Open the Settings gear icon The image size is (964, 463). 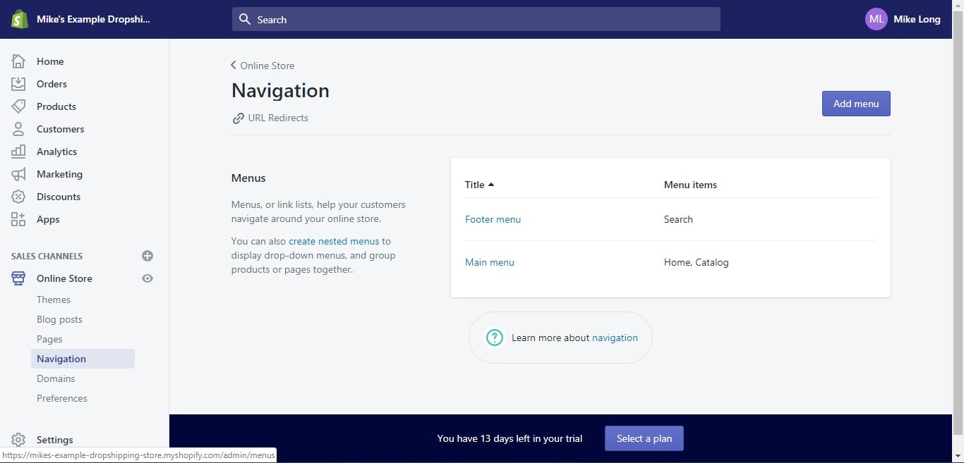18,440
